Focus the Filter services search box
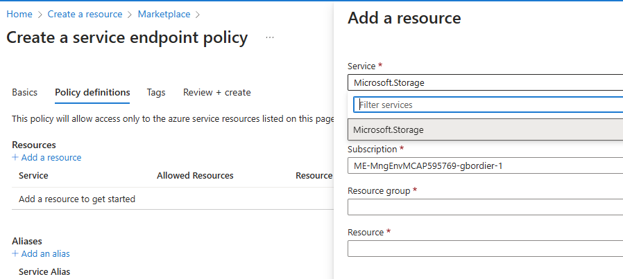This screenshot has width=623, height=279. [x=488, y=105]
